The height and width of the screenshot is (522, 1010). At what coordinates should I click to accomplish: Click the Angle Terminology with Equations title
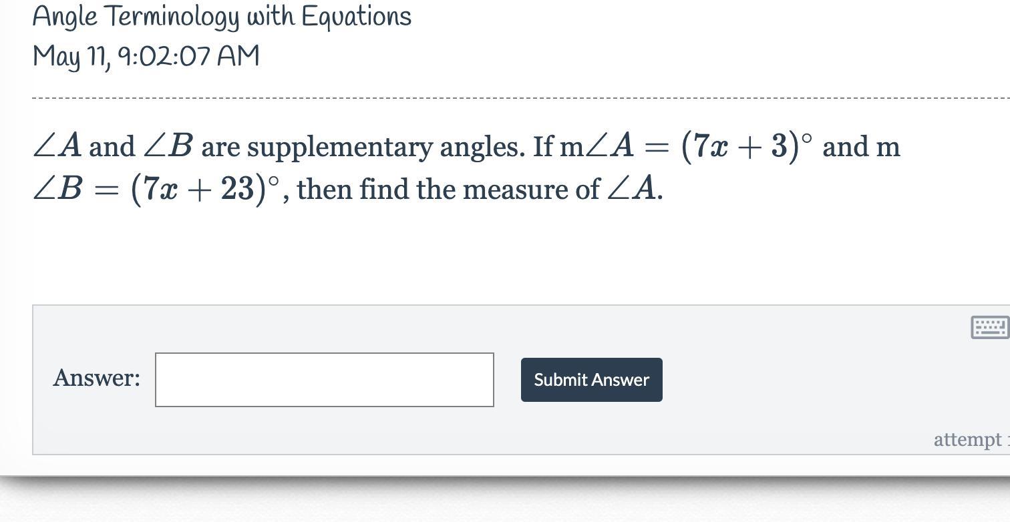(222, 16)
